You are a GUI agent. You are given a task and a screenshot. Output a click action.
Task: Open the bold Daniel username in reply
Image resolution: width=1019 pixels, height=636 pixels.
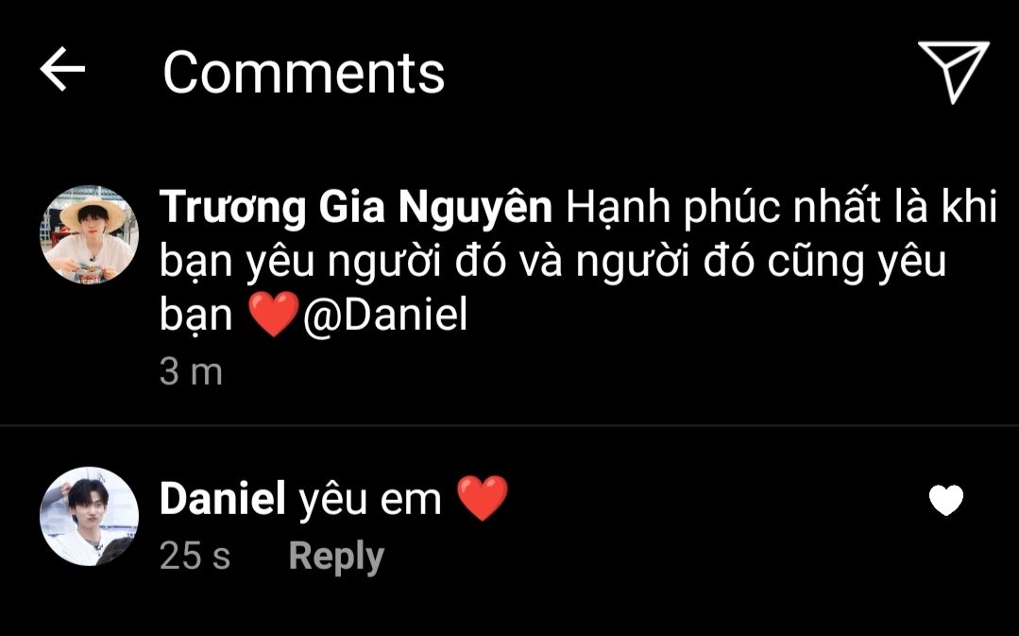tap(222, 499)
